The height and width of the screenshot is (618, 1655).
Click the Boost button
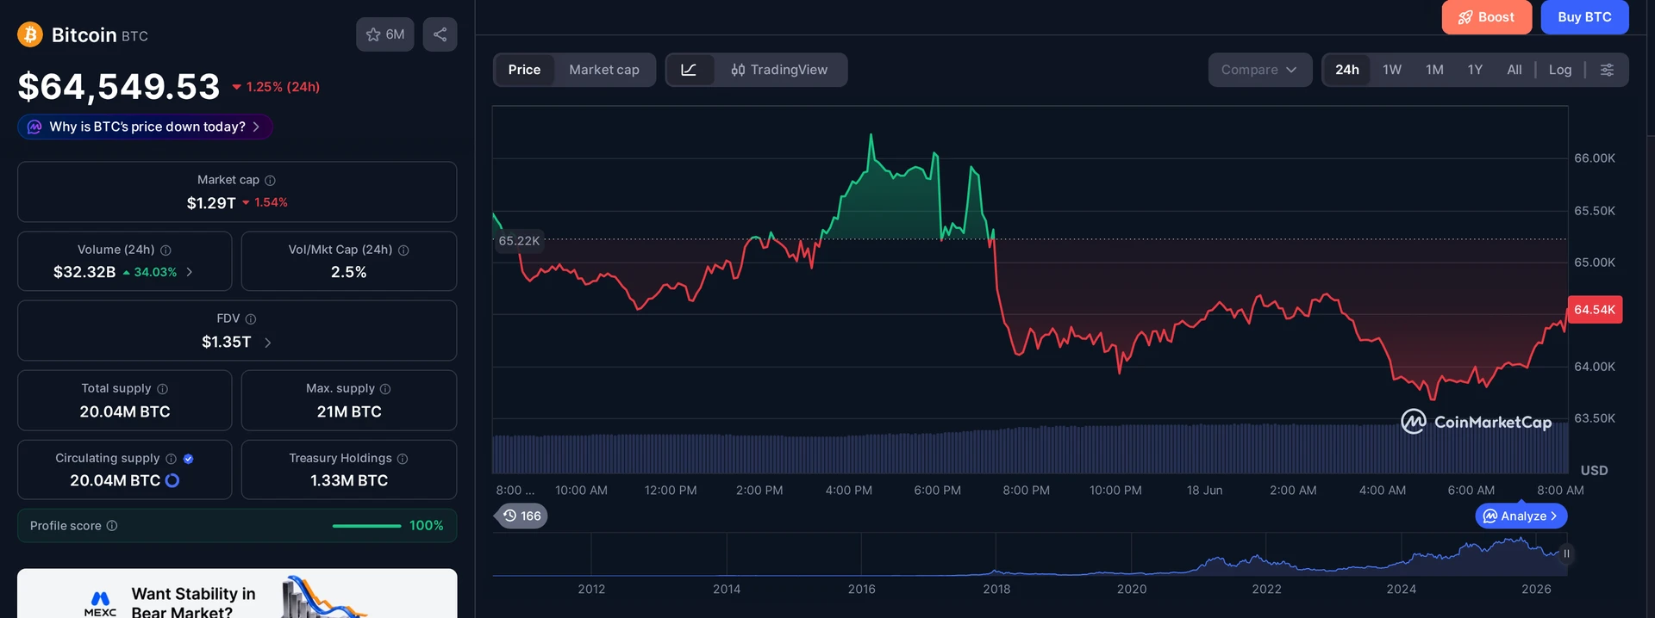pos(1486,17)
